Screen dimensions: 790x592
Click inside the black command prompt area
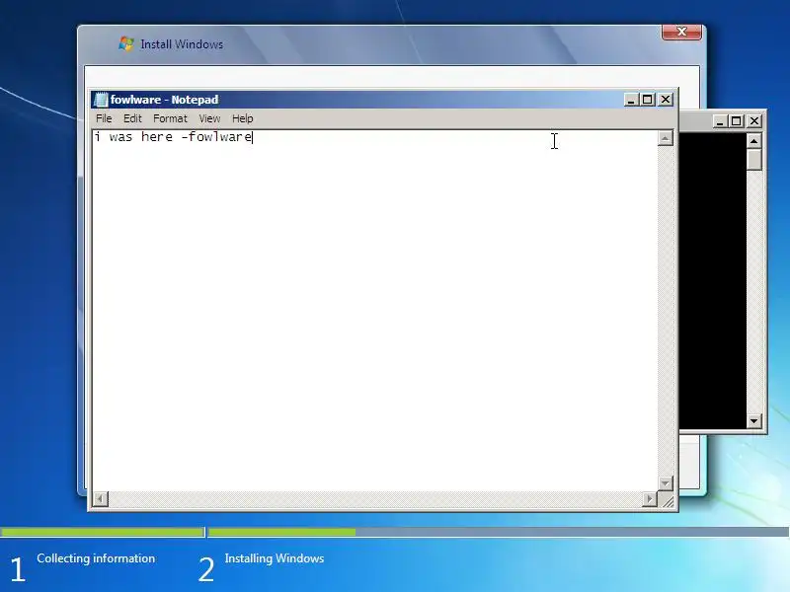tap(712, 282)
